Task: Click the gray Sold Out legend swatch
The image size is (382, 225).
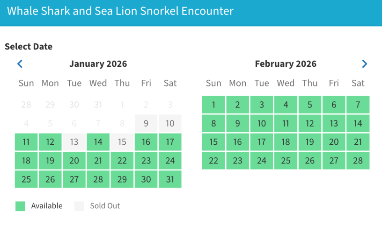Action: click(79, 206)
